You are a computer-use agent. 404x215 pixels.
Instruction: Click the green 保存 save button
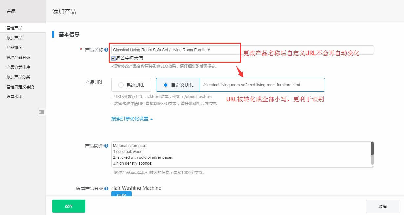click(69, 206)
